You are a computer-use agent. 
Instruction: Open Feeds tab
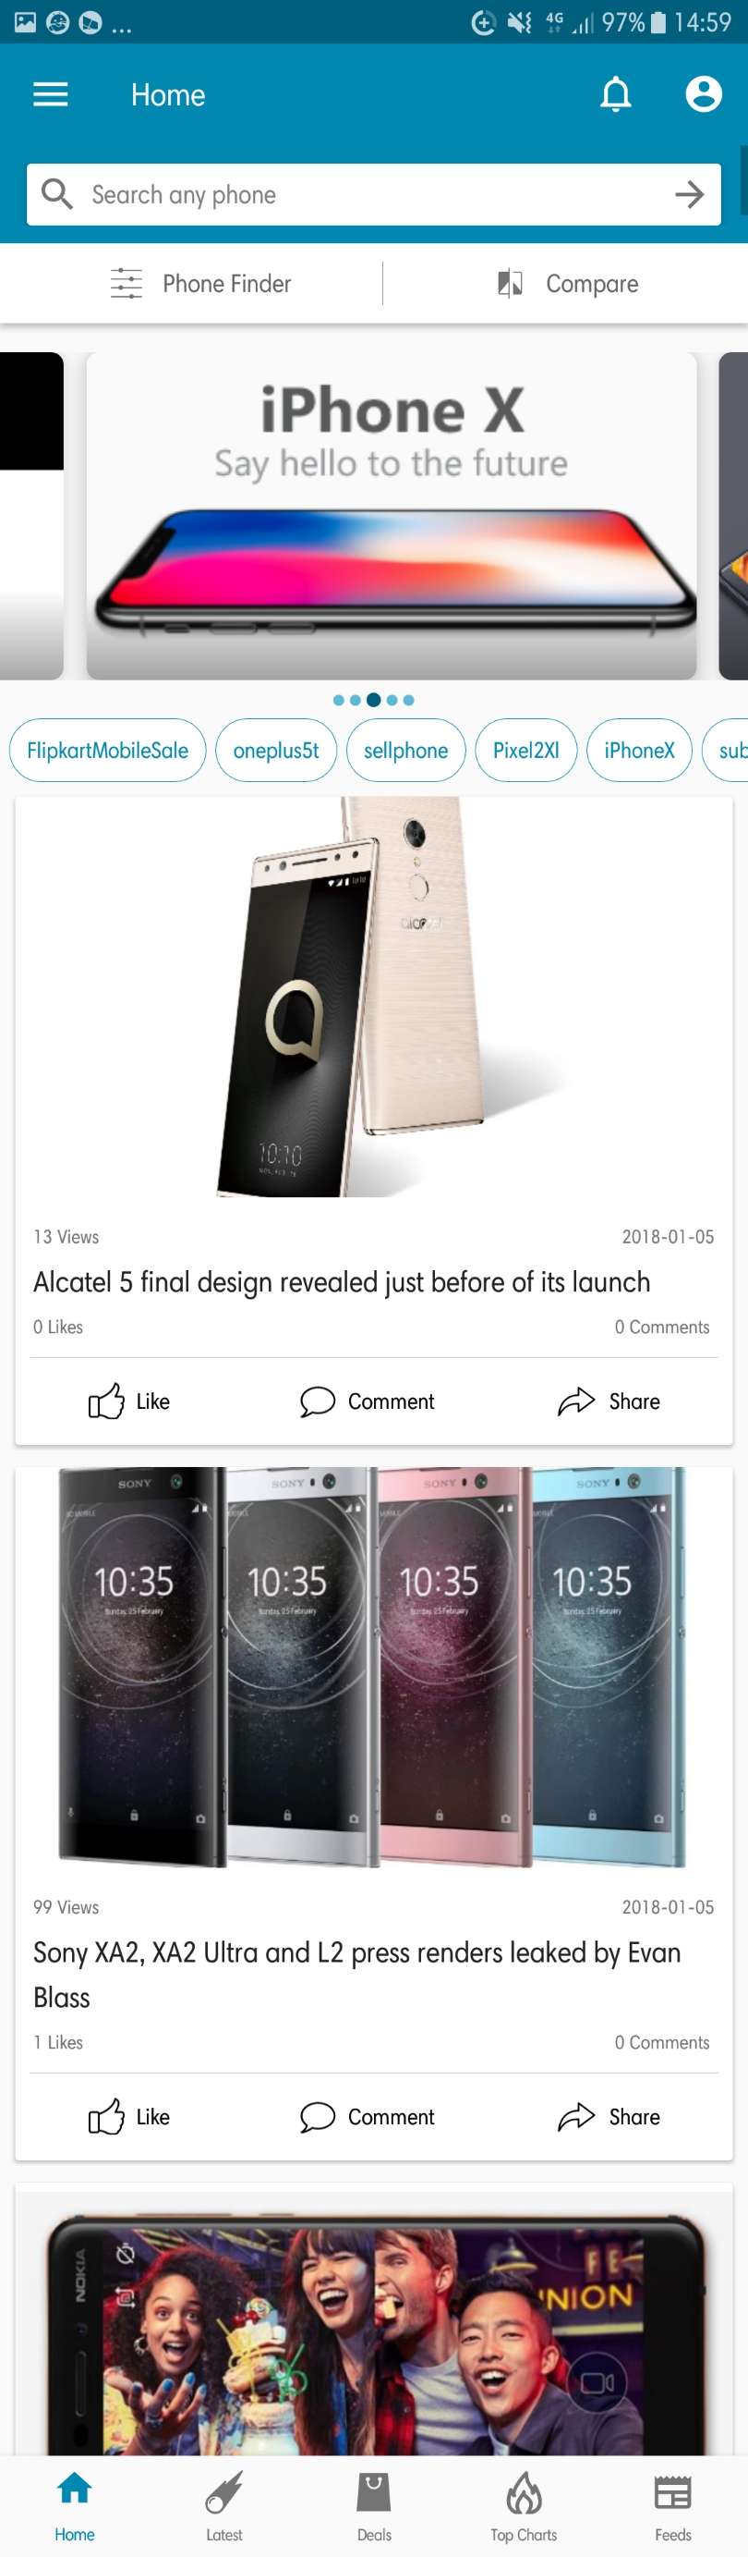pyautogui.click(x=672, y=2506)
